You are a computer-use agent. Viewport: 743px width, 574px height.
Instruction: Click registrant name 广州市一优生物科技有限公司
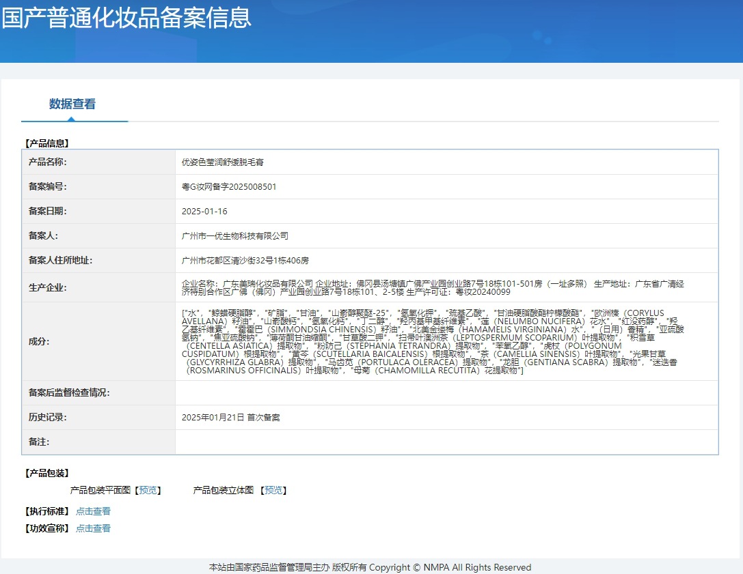(235, 236)
